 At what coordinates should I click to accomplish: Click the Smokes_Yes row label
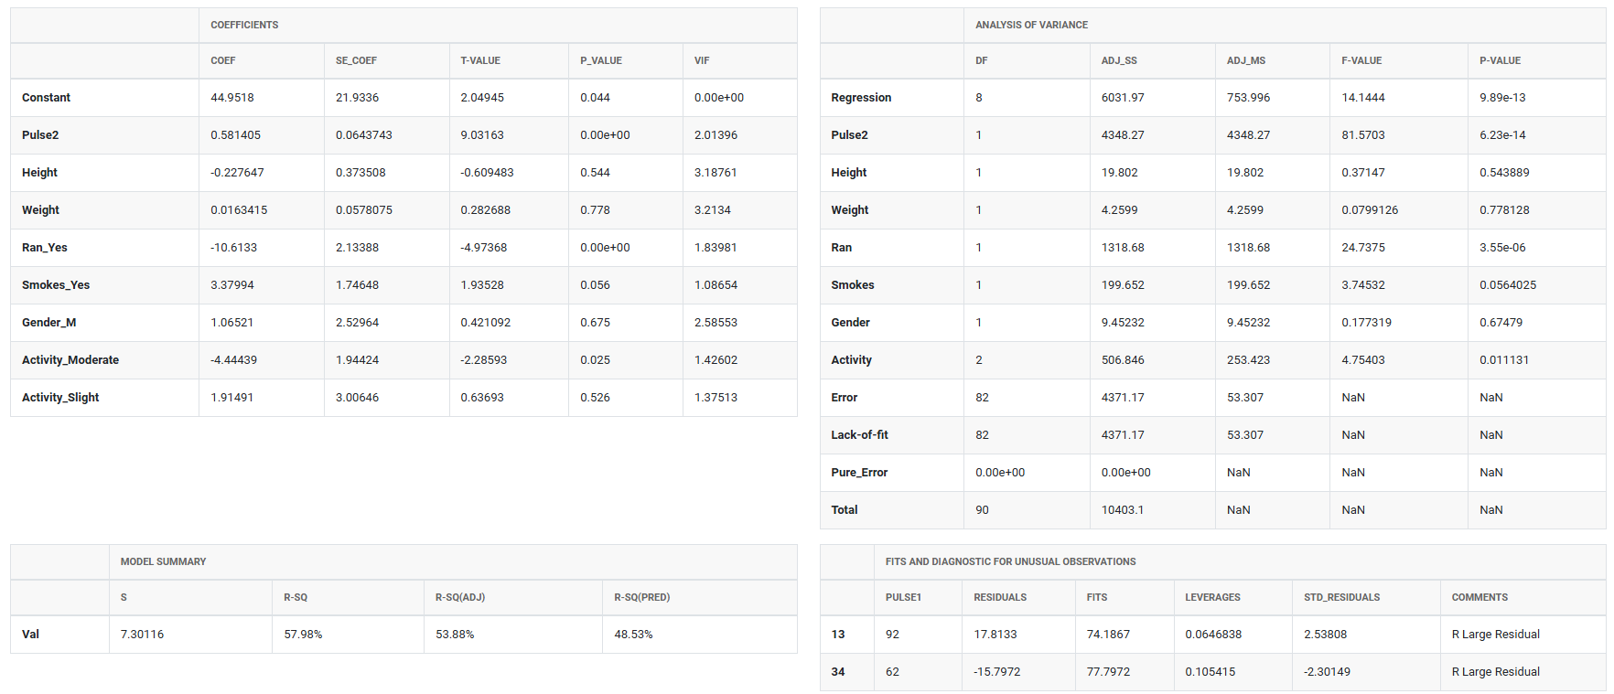56,285
